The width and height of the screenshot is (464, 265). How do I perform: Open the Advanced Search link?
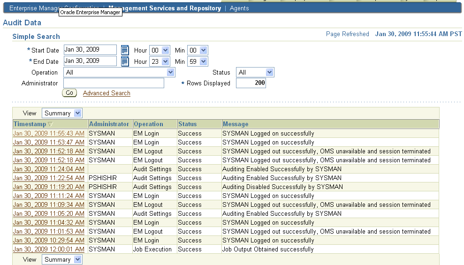(x=106, y=93)
